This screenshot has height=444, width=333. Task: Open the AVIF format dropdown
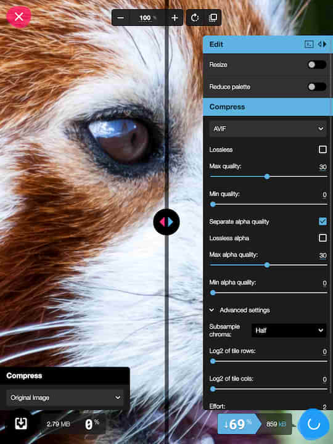(x=268, y=129)
